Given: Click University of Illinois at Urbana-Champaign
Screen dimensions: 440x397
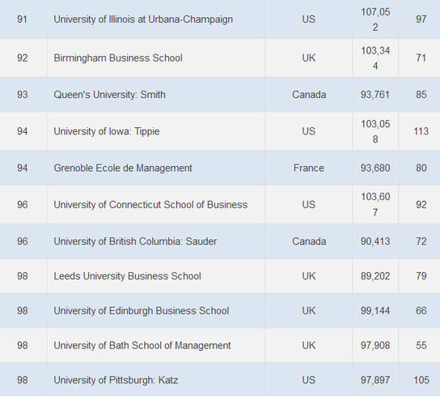Looking at the screenshot, I should 143,19.
